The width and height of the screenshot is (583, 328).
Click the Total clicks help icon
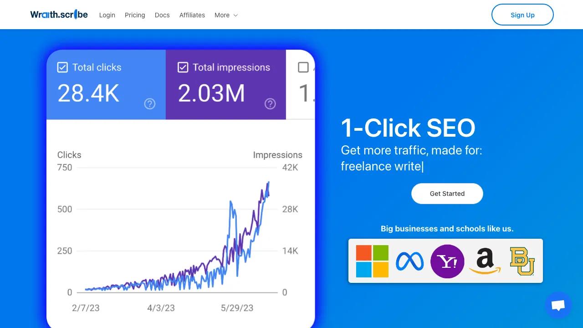coord(150,104)
